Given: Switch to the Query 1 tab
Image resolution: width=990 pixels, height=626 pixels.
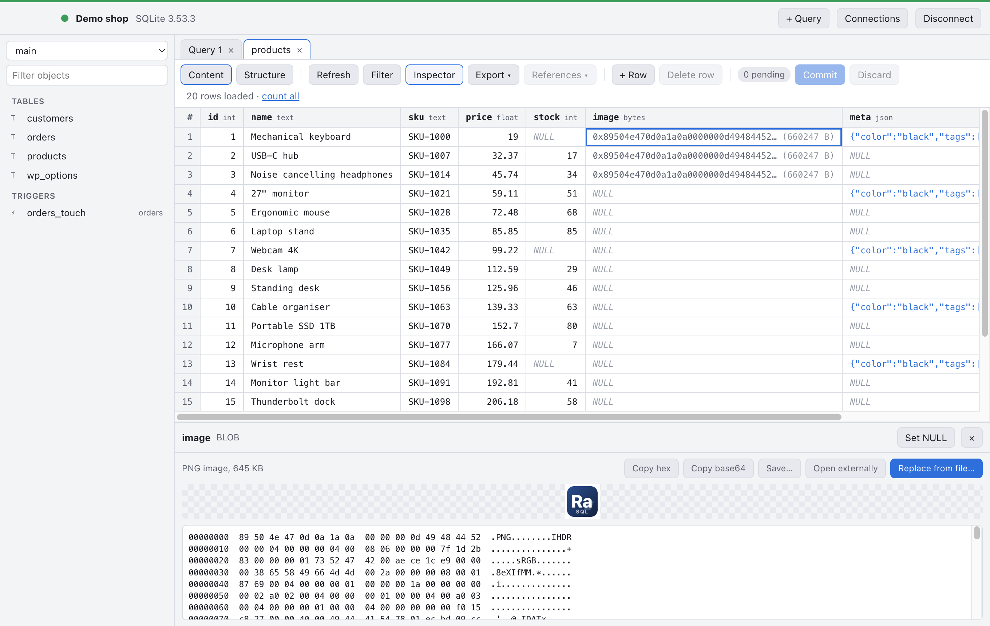Looking at the screenshot, I should click(206, 50).
